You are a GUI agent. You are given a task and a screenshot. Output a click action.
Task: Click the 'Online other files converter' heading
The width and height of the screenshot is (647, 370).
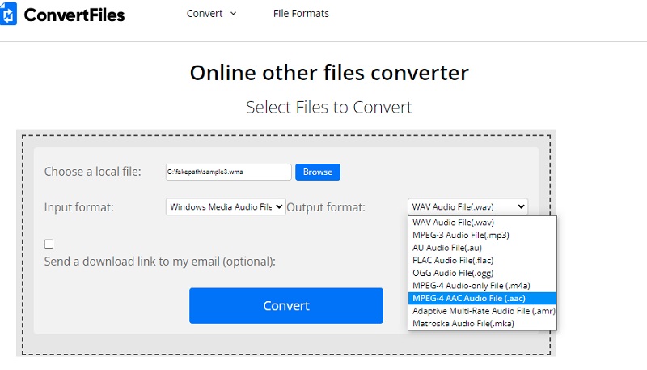pos(329,73)
